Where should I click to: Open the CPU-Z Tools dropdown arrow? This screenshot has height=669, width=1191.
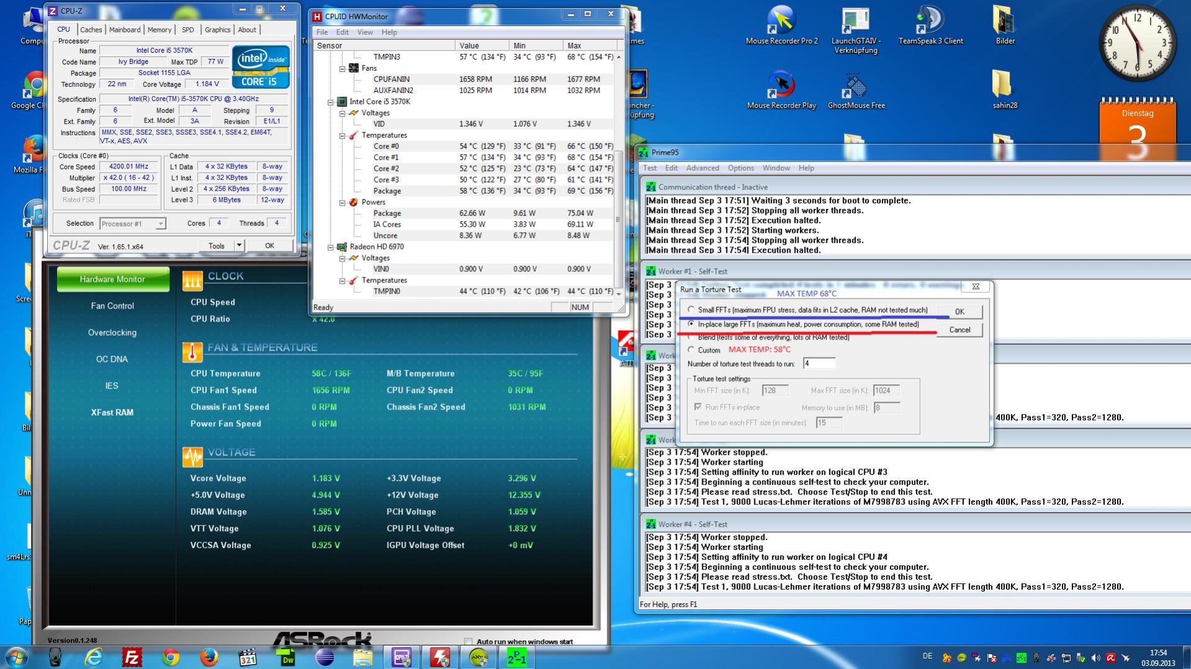click(239, 246)
